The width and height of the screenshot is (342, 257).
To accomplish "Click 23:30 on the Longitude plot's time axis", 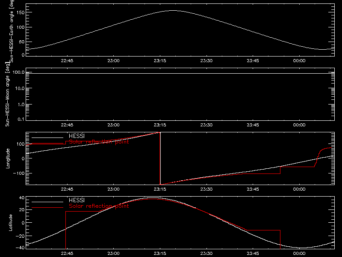I will 206,189.
